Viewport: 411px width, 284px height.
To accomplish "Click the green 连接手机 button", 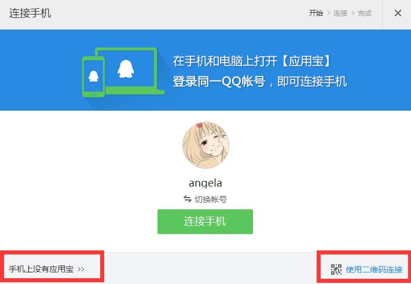I will point(205,221).
